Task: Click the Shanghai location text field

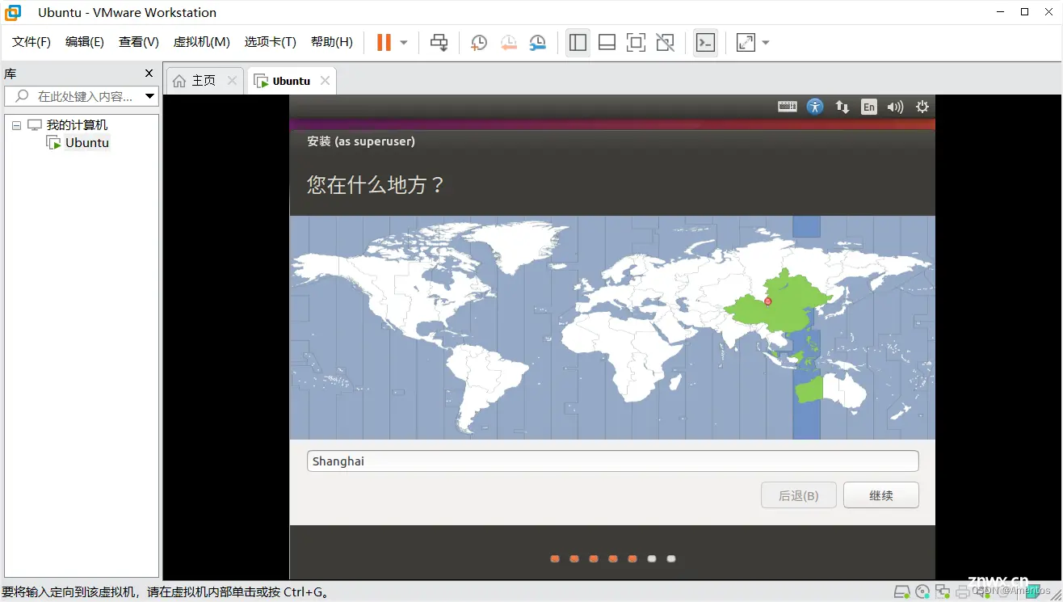Action: coord(612,461)
